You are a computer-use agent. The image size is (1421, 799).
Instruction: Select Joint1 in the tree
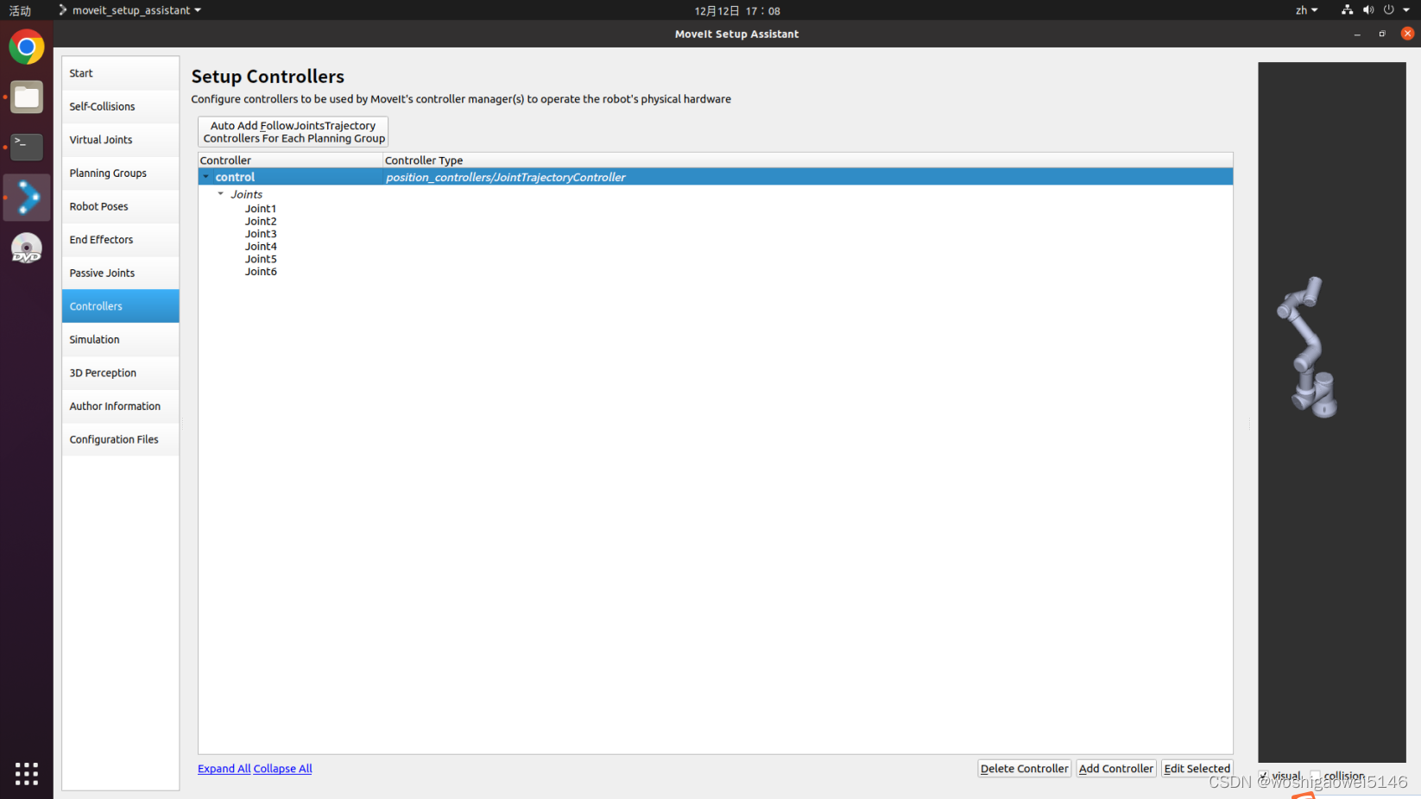coord(261,208)
